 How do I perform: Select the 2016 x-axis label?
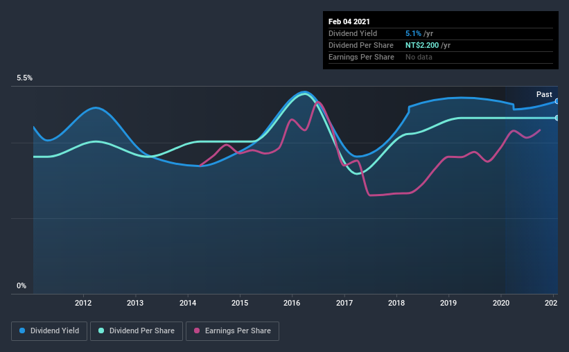coord(292,303)
